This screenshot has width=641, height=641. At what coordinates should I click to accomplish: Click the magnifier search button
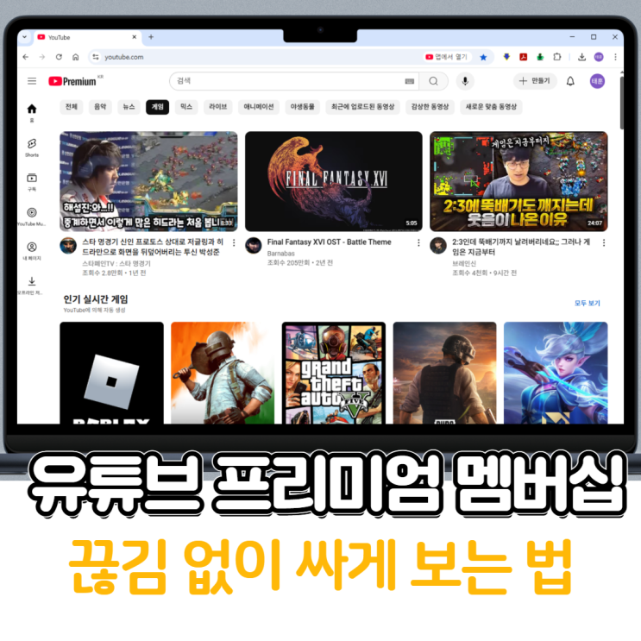click(x=433, y=81)
